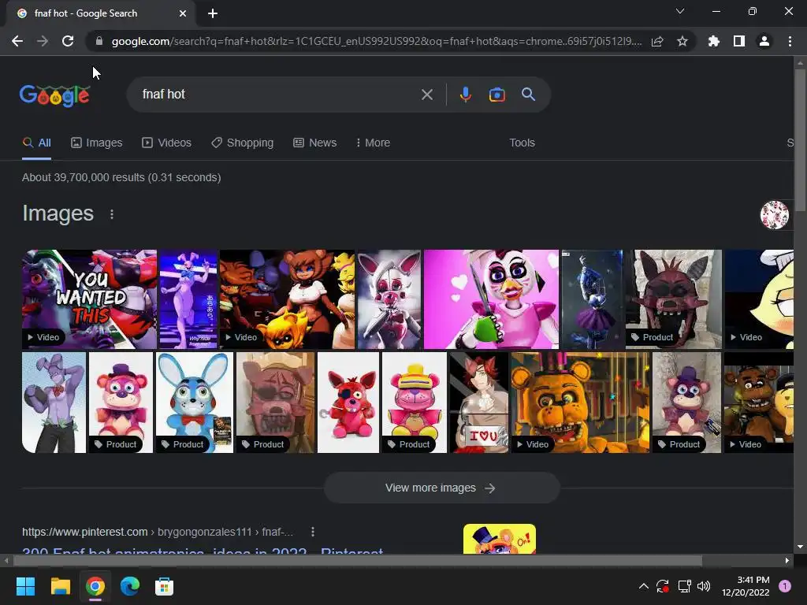Switch to the Images tab
807x605 pixels.
97,143
